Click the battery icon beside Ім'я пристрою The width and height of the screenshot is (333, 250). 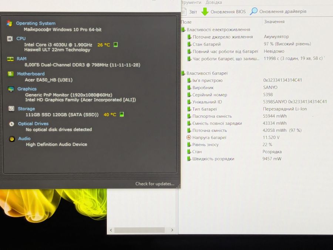[189, 81]
